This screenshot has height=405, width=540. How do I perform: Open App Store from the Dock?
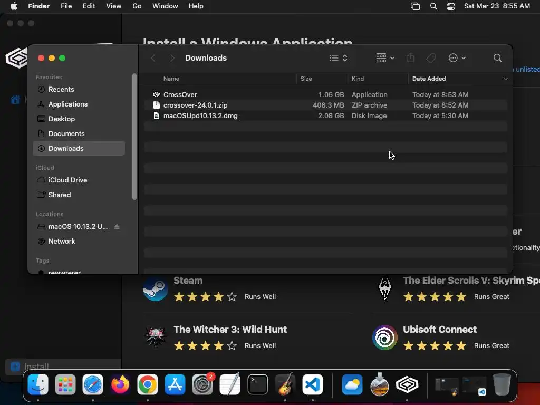[x=175, y=384]
